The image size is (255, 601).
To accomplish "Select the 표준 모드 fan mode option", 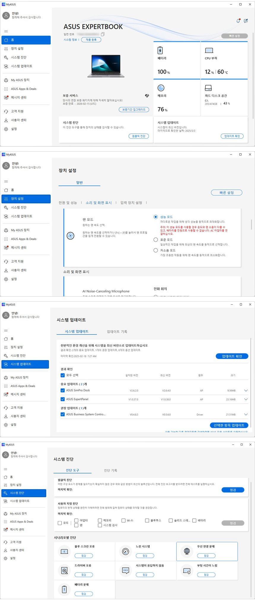I will (x=156, y=240).
